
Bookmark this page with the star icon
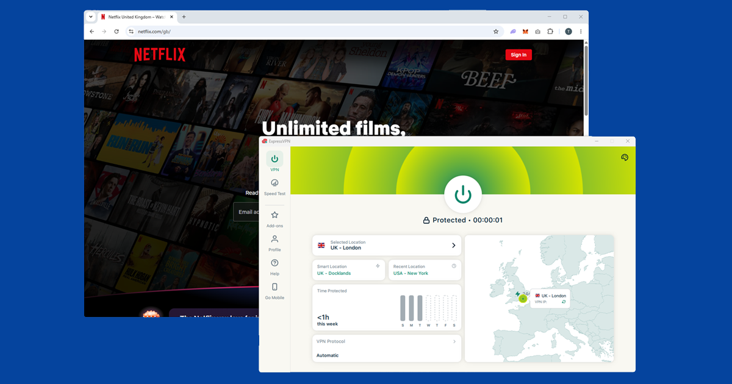[x=496, y=31]
